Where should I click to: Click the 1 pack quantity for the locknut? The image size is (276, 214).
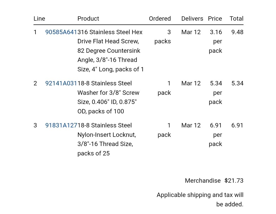click(164, 130)
